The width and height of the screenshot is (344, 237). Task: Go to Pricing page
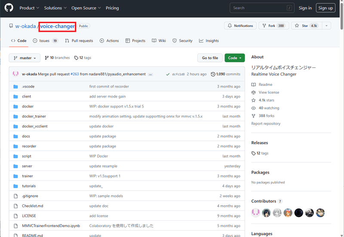112,8
